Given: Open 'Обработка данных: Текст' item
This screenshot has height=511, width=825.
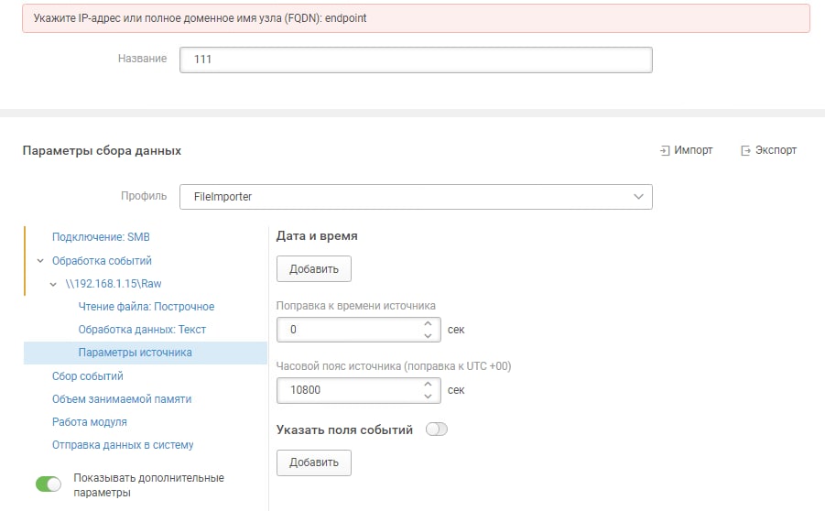Looking at the screenshot, I should [142, 330].
